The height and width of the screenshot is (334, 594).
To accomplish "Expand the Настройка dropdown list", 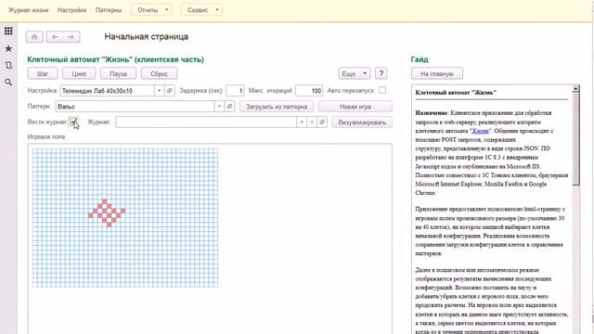I will pyautogui.click(x=159, y=91).
